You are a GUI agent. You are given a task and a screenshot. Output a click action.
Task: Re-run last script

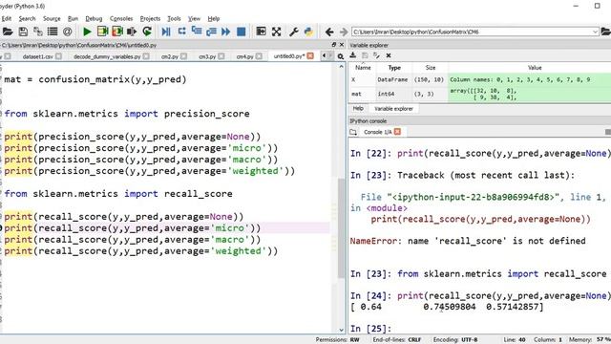coord(147,32)
